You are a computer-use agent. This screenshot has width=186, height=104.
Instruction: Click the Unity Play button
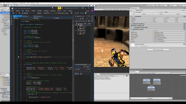pyautogui.click(x=90, y=5)
